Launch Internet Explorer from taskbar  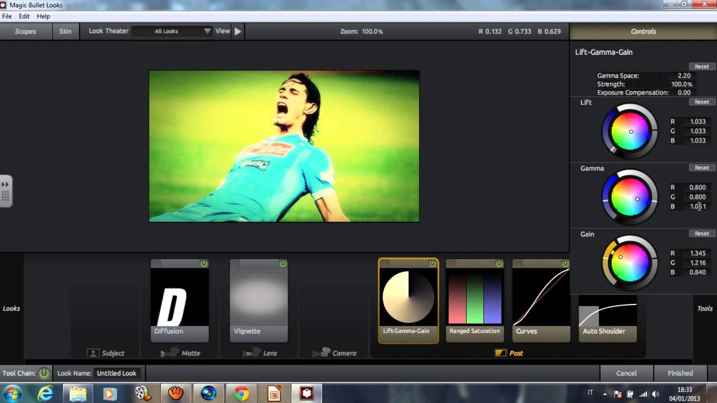point(45,394)
